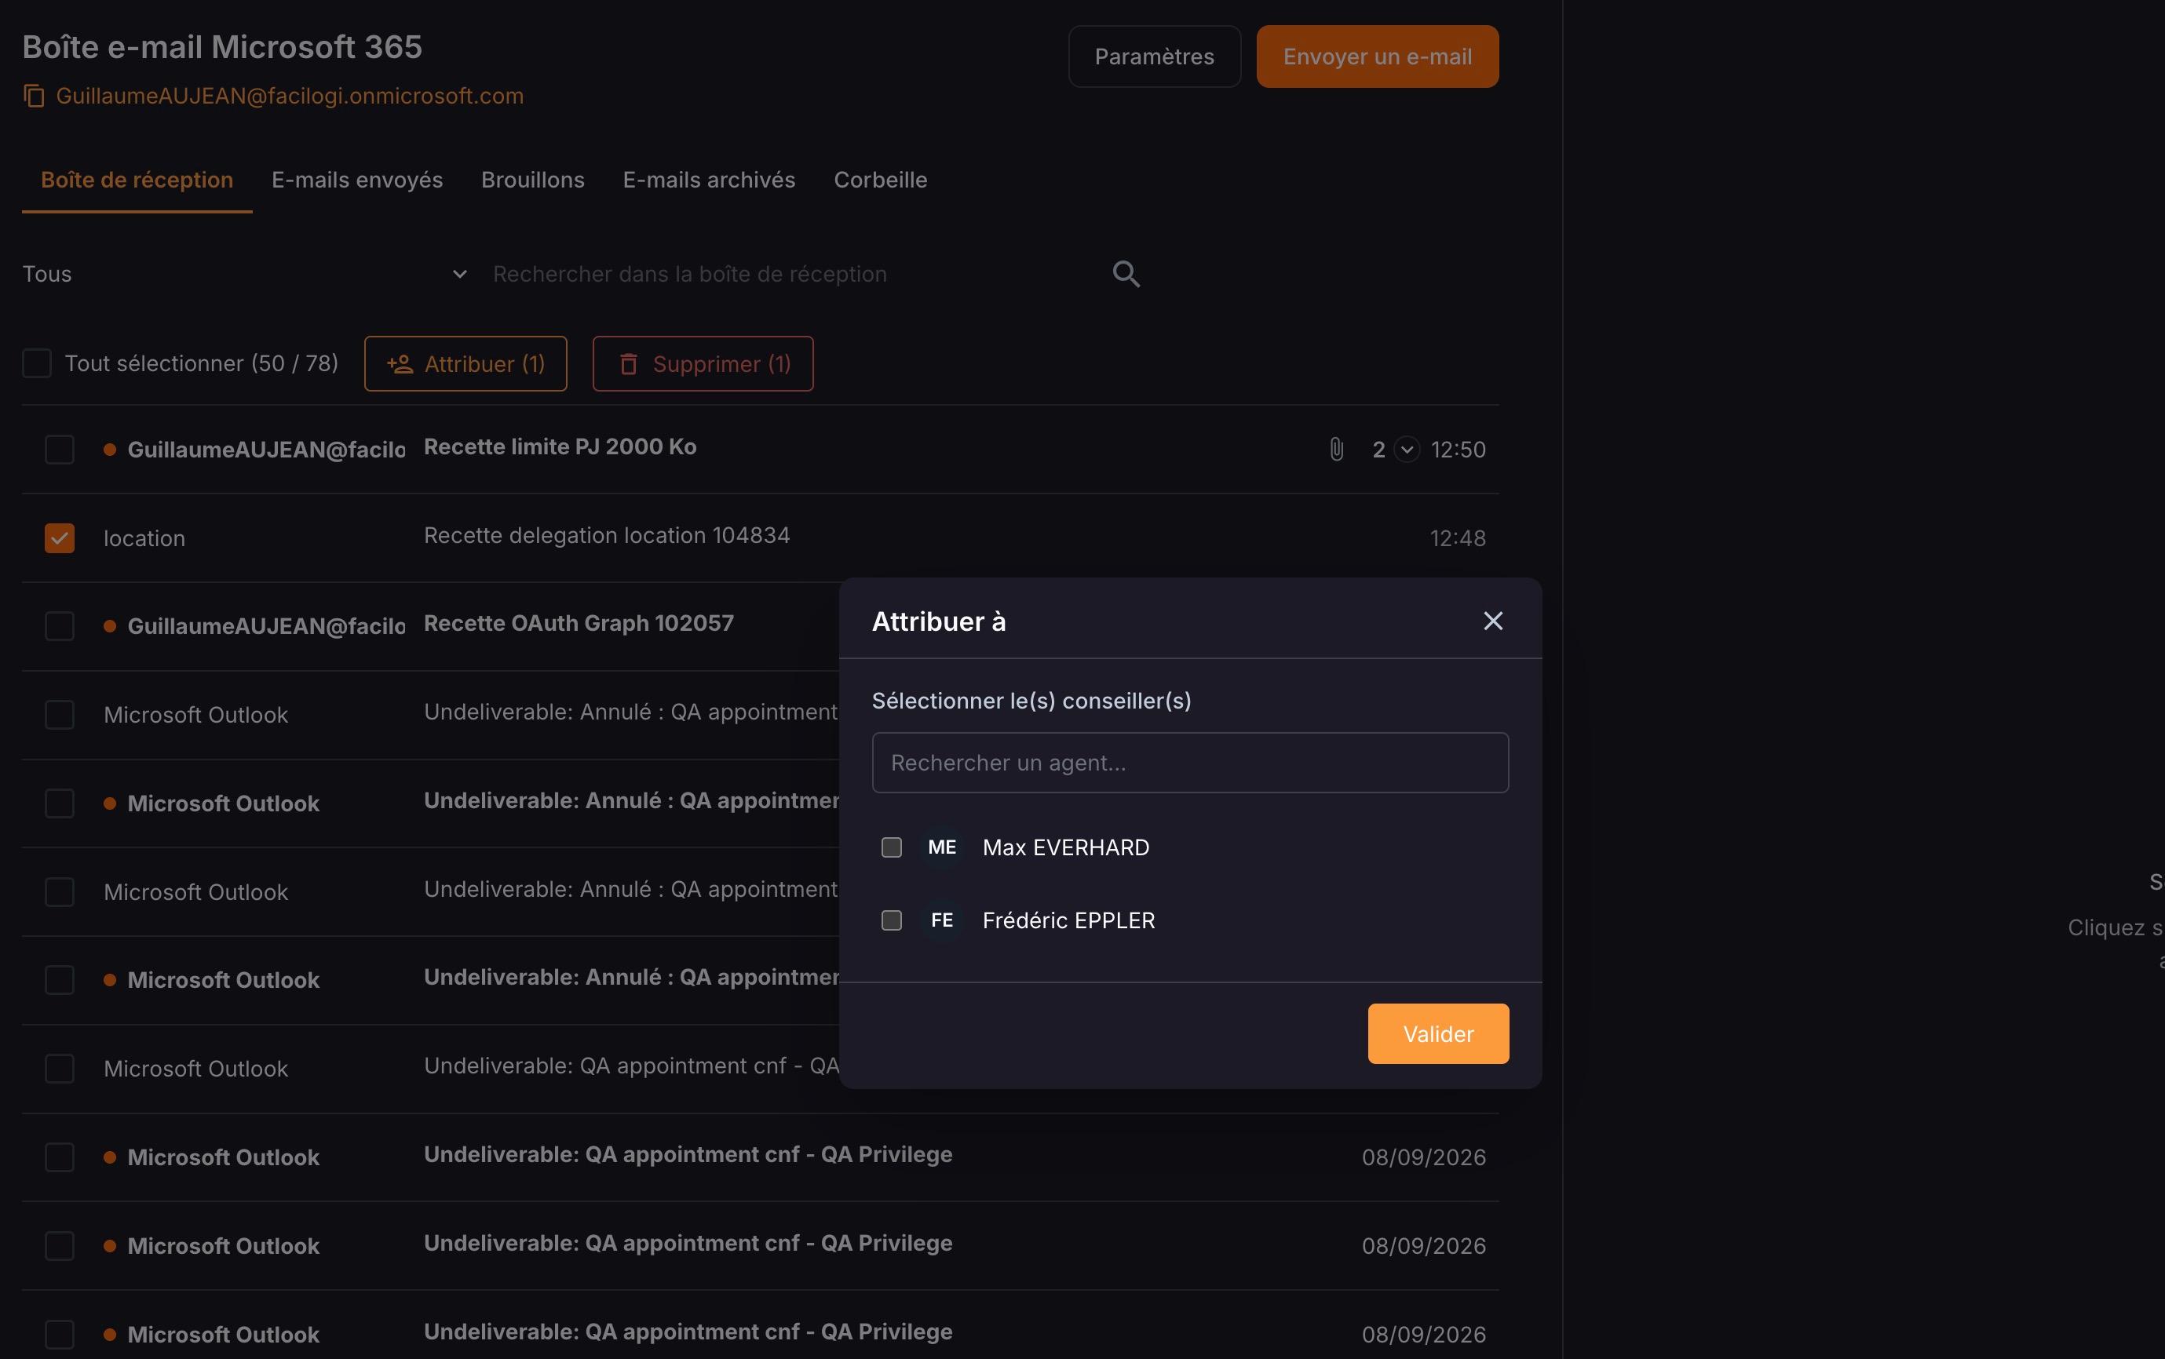Viewport: 2165px width, 1359px height.
Task: Click the FE avatar for Frédéric EPPLER
Action: [941, 920]
